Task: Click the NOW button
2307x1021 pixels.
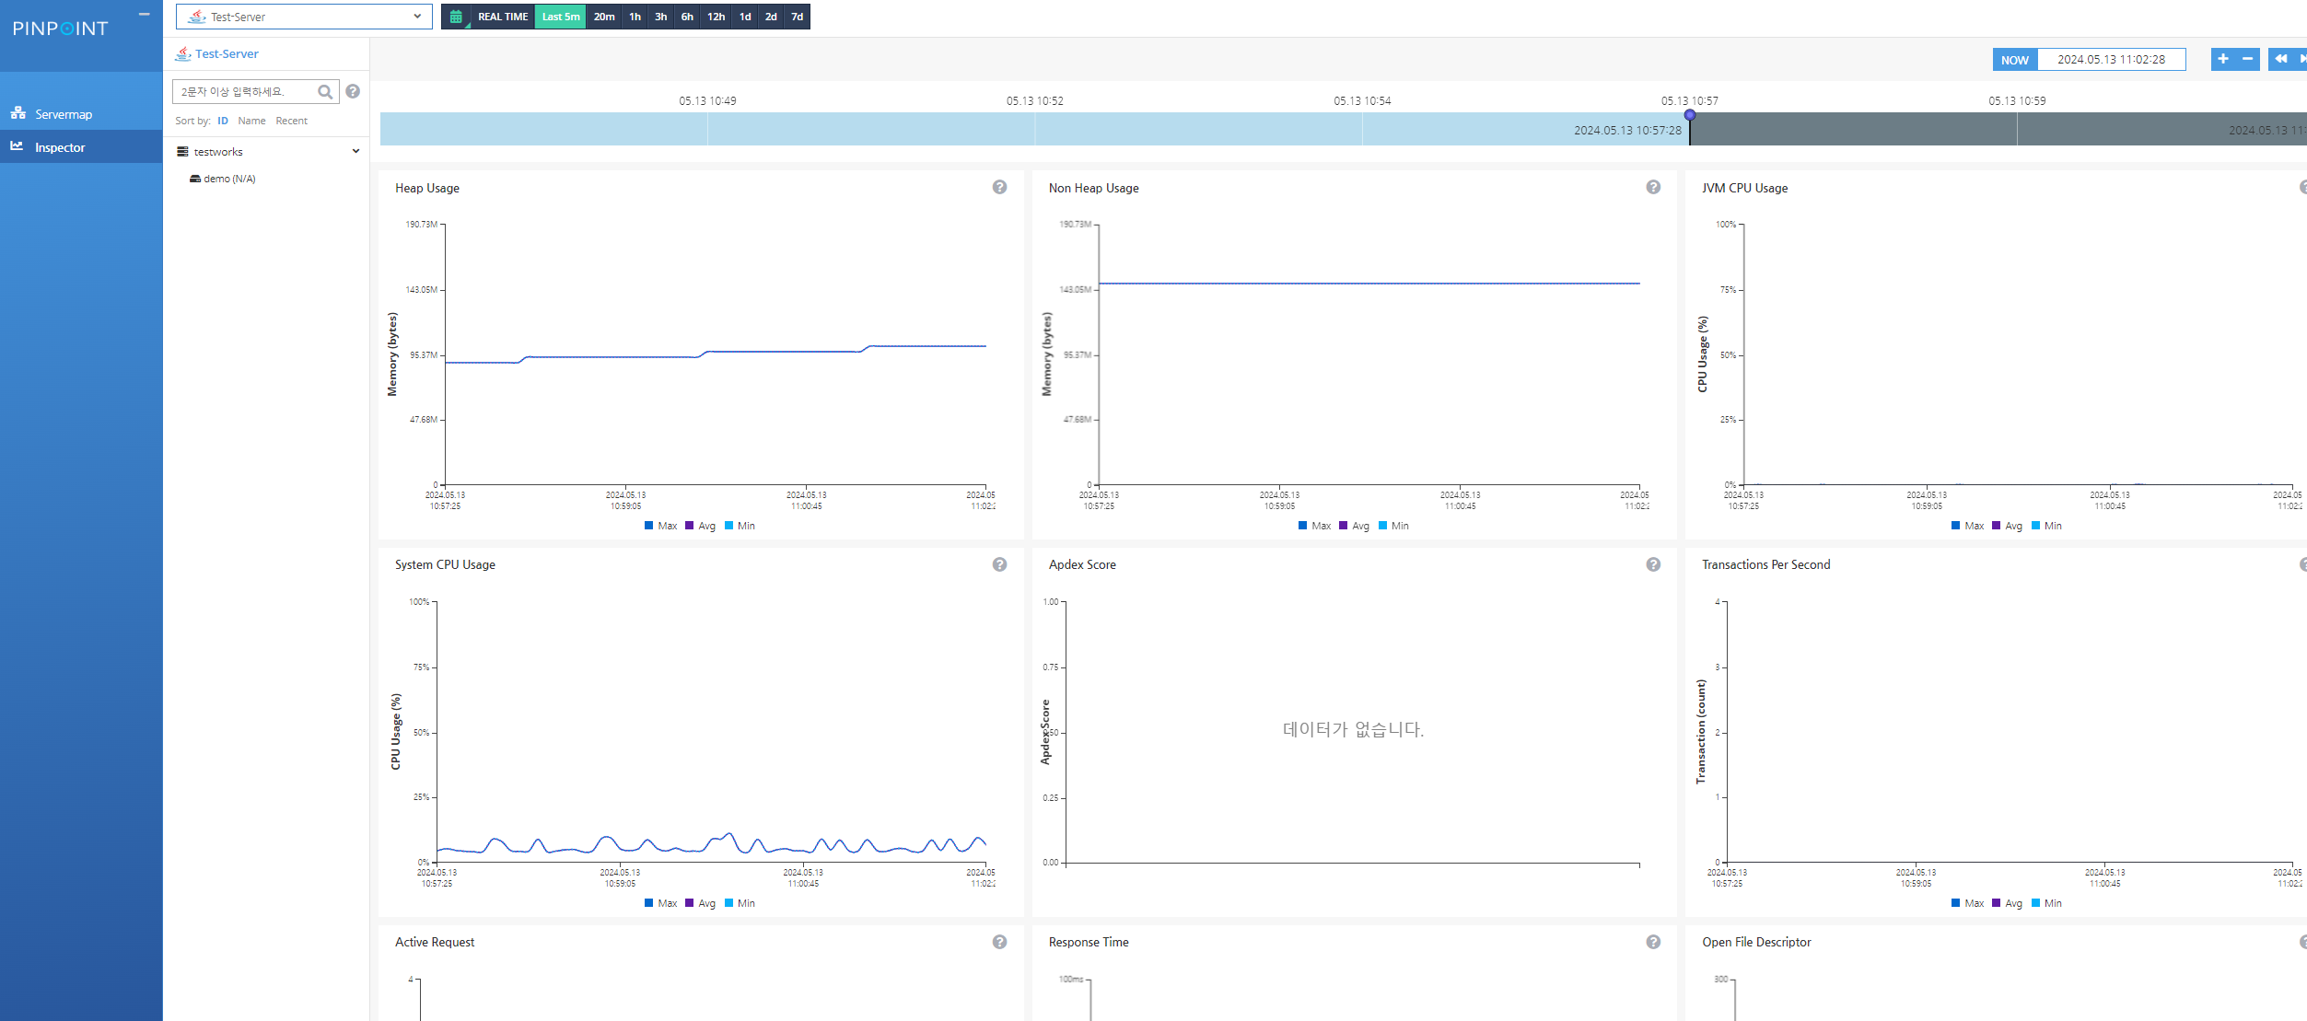Action: pos(2015,60)
